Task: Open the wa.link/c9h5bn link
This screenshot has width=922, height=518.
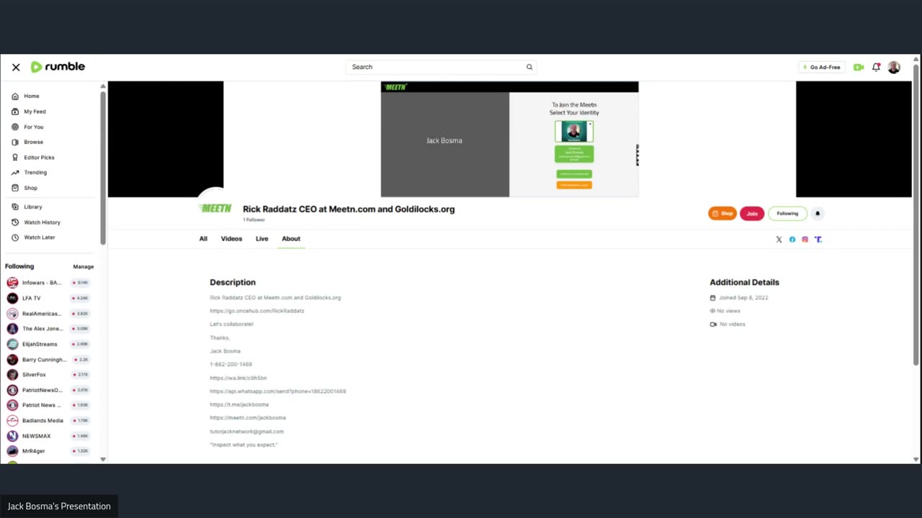Action: pos(238,378)
